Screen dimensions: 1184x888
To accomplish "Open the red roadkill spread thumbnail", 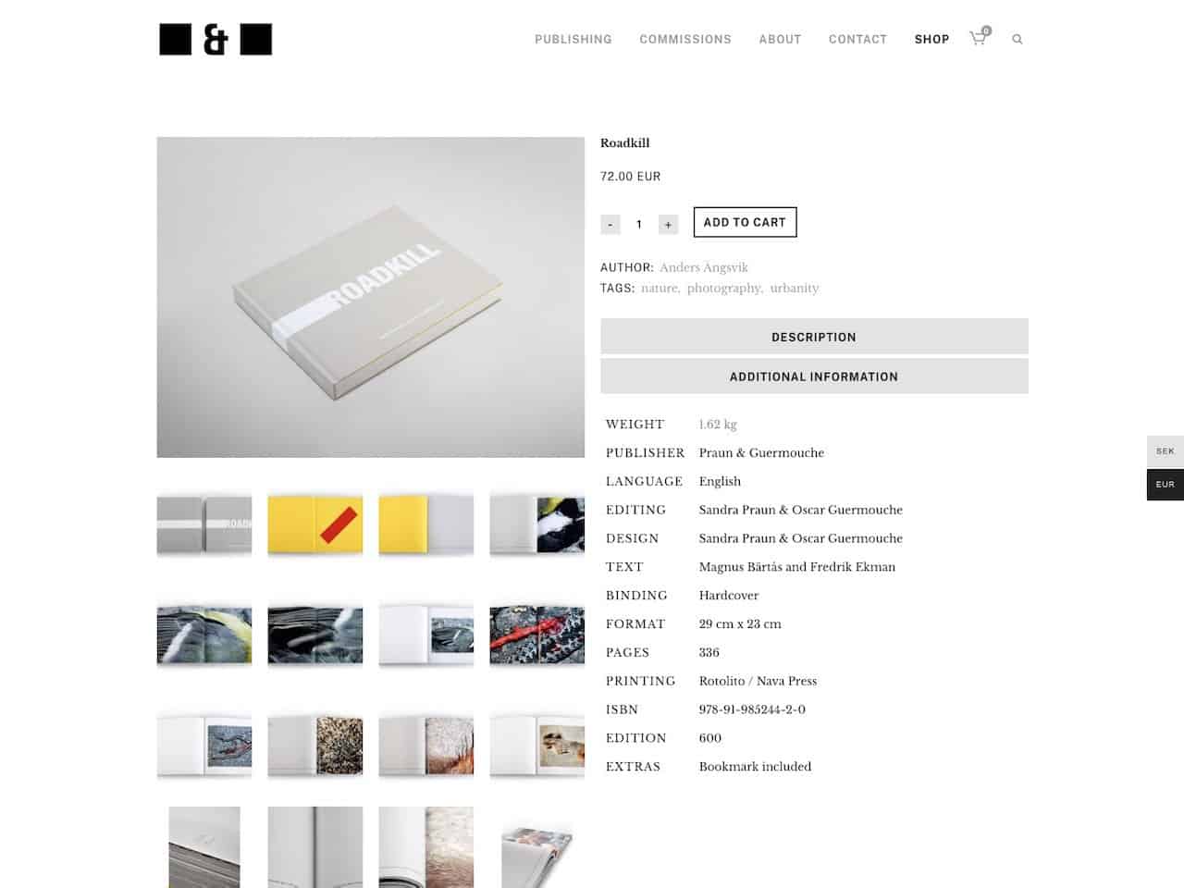I will coord(537,635).
